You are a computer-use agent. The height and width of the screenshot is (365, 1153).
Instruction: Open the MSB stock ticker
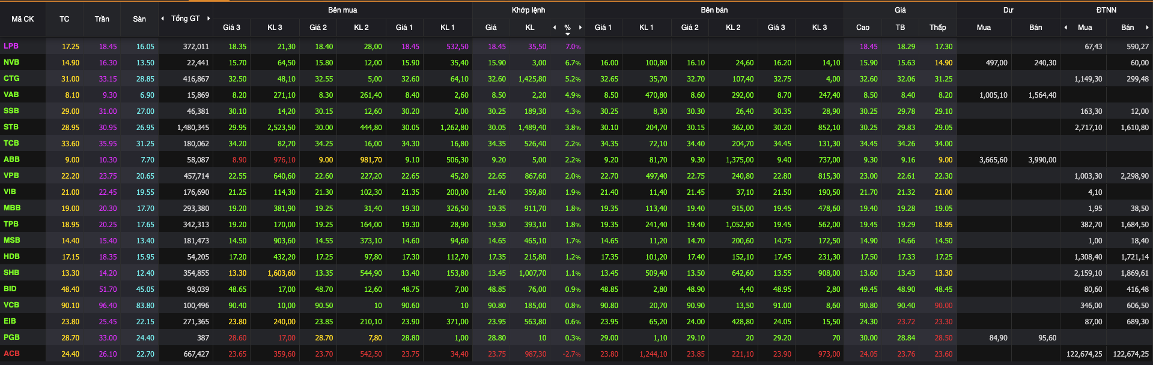[11, 240]
